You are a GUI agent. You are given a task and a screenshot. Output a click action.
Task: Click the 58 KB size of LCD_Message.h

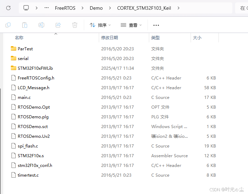pos(210,87)
